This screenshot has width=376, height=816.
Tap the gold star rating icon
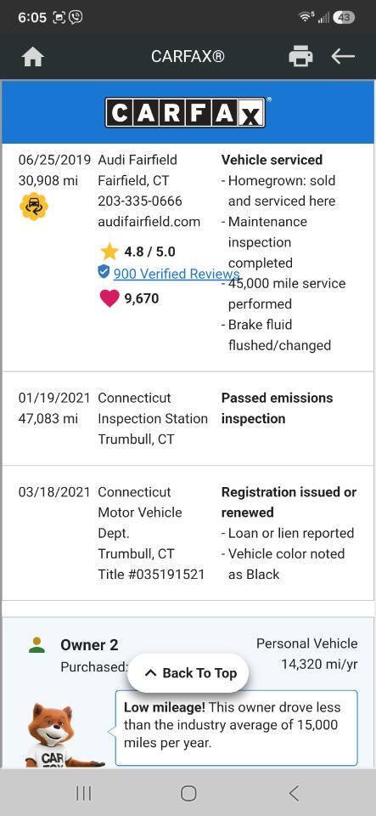(x=109, y=252)
